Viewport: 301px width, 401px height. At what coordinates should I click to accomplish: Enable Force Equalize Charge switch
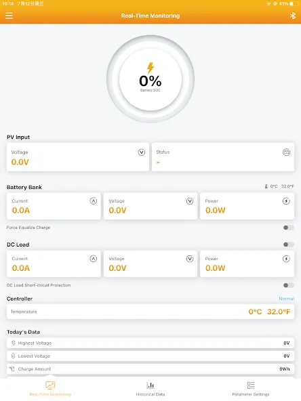click(x=289, y=228)
